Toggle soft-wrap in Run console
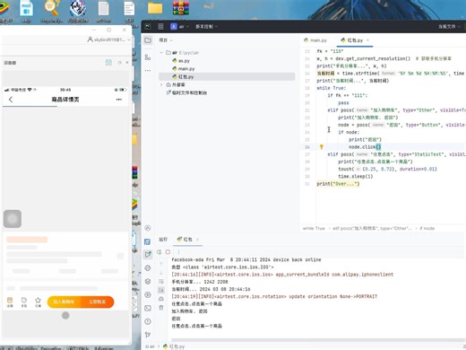 click(x=161, y=281)
